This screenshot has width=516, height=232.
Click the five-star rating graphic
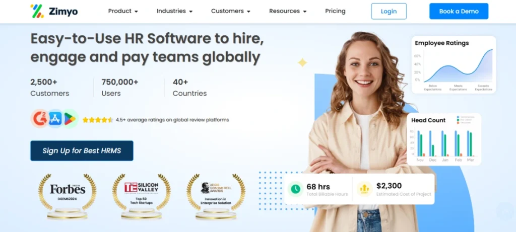(x=98, y=120)
